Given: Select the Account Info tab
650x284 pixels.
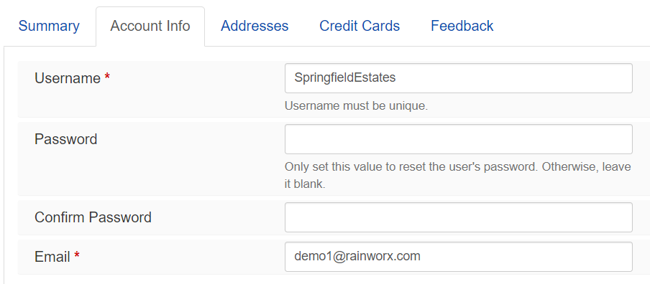Looking at the screenshot, I should click(x=150, y=26).
